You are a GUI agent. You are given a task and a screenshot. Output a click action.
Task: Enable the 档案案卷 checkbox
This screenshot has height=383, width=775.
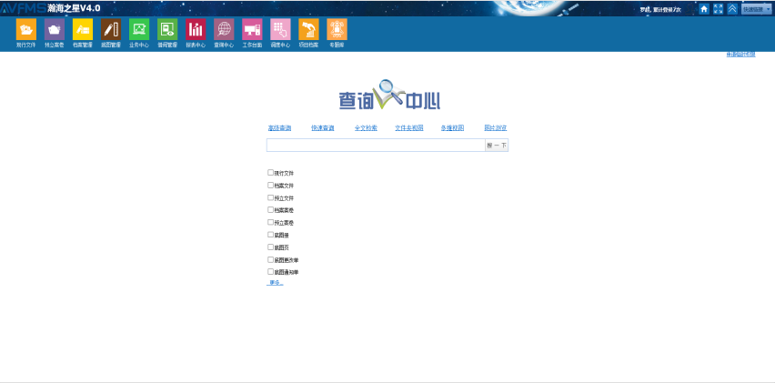coord(270,209)
